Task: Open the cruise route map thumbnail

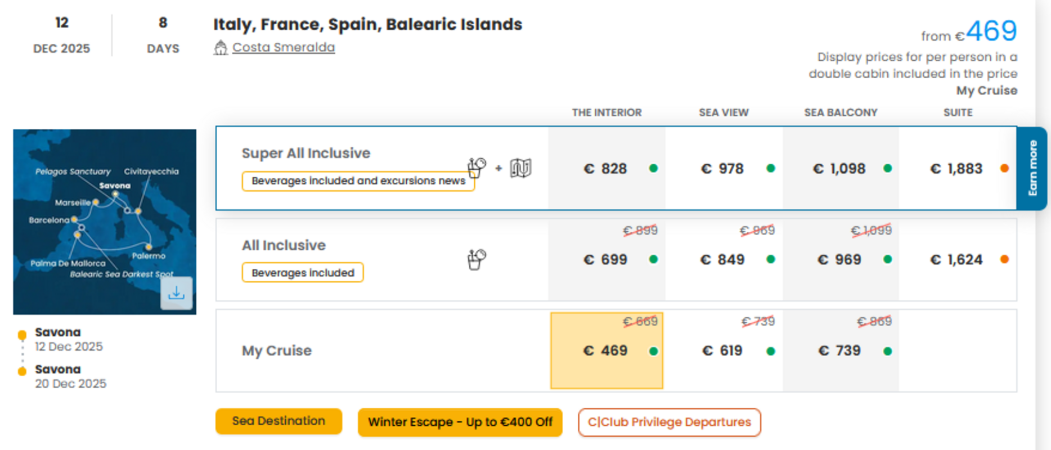Action: 105,222
